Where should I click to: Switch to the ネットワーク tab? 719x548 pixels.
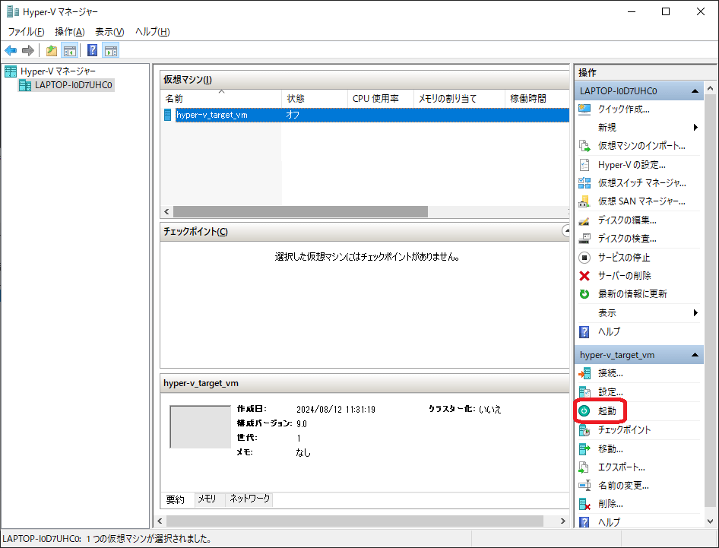249,499
